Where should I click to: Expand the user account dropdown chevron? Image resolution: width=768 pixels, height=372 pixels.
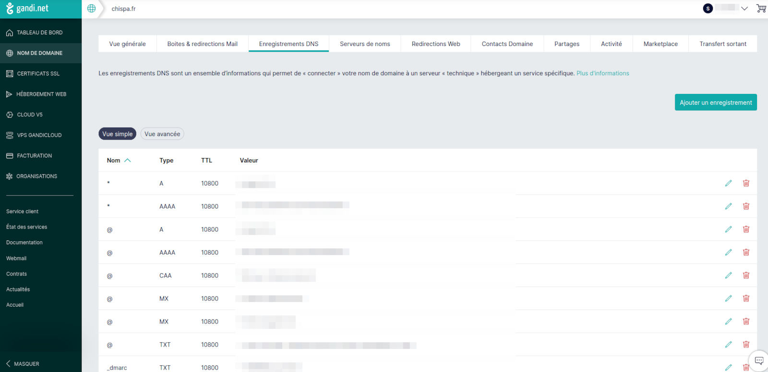pos(744,9)
